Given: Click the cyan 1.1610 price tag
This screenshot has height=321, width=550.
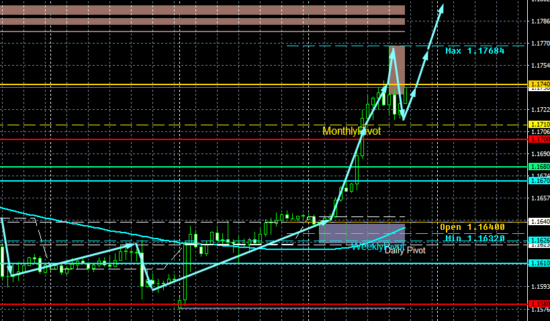Looking at the screenshot, I should point(539,263).
